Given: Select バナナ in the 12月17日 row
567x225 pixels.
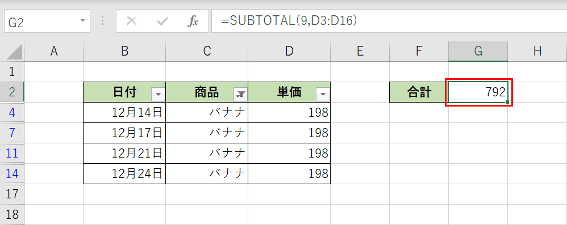Looking at the screenshot, I should (207, 133).
